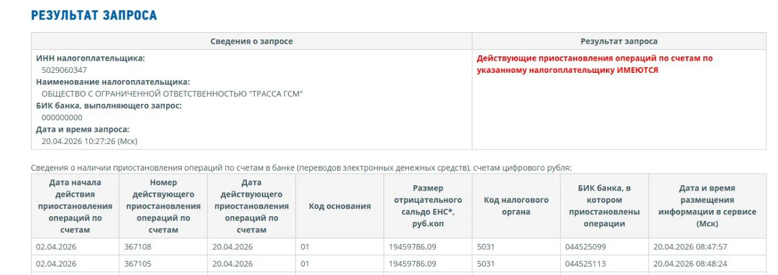Click the Сведения о запросе header
Image resolution: width=778 pixels, height=275 pixels.
coord(252,41)
